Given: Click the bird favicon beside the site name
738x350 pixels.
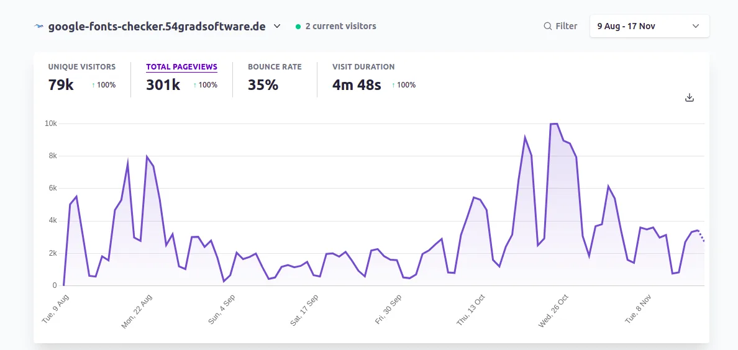Looking at the screenshot, I should pos(39,26).
